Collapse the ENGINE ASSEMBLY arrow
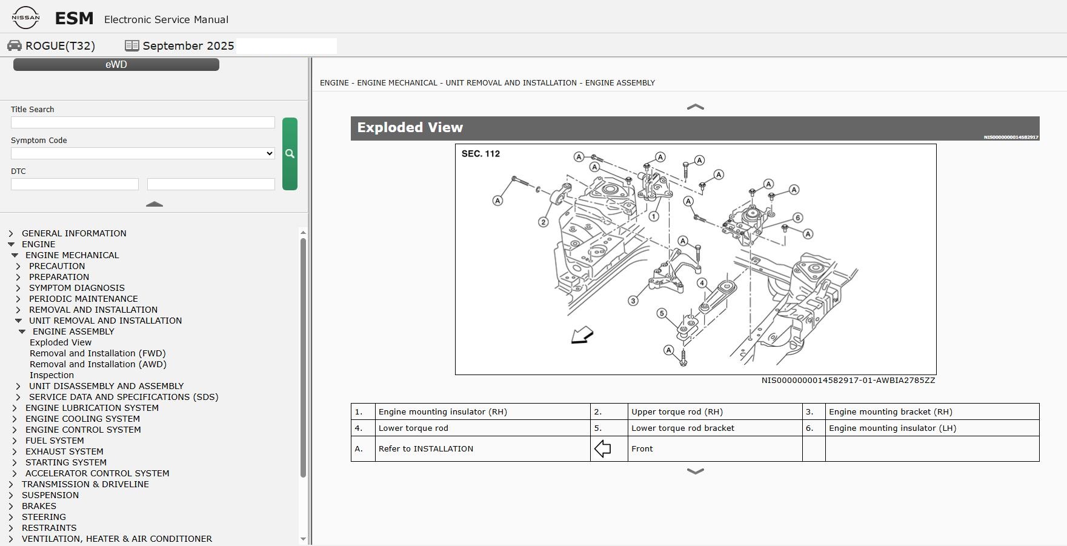 [22, 331]
